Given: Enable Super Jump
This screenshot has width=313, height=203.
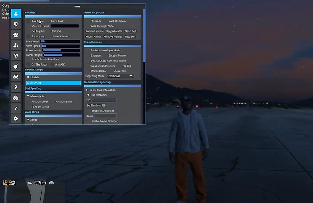Looking at the screenshot, I should [28, 36].
